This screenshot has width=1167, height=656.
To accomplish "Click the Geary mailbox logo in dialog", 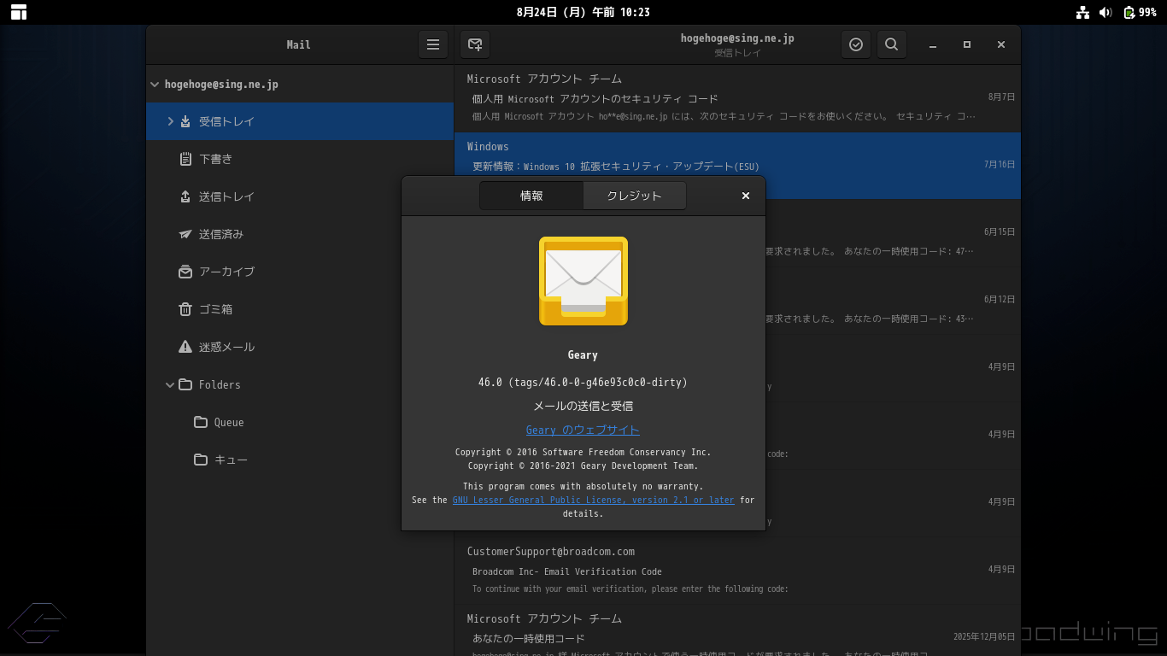I will pyautogui.click(x=583, y=281).
